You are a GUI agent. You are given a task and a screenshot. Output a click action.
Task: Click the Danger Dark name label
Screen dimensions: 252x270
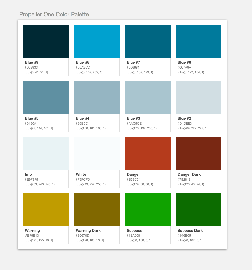(x=189, y=174)
